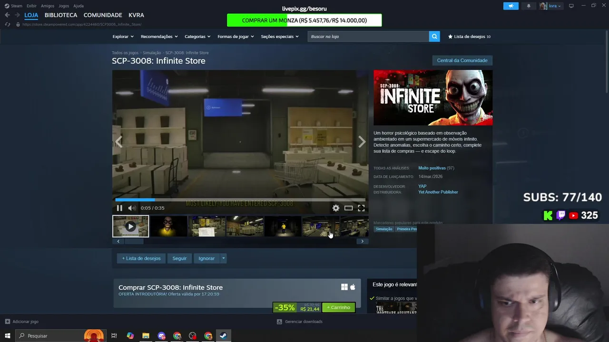
Task: Open the Ajuda menu
Action: (79, 6)
